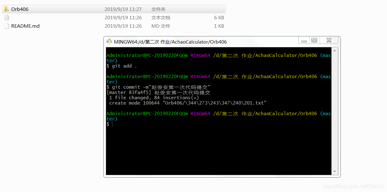387x192 pixels.
Task: Click the MINGW64 window title text
Action: 170,42
